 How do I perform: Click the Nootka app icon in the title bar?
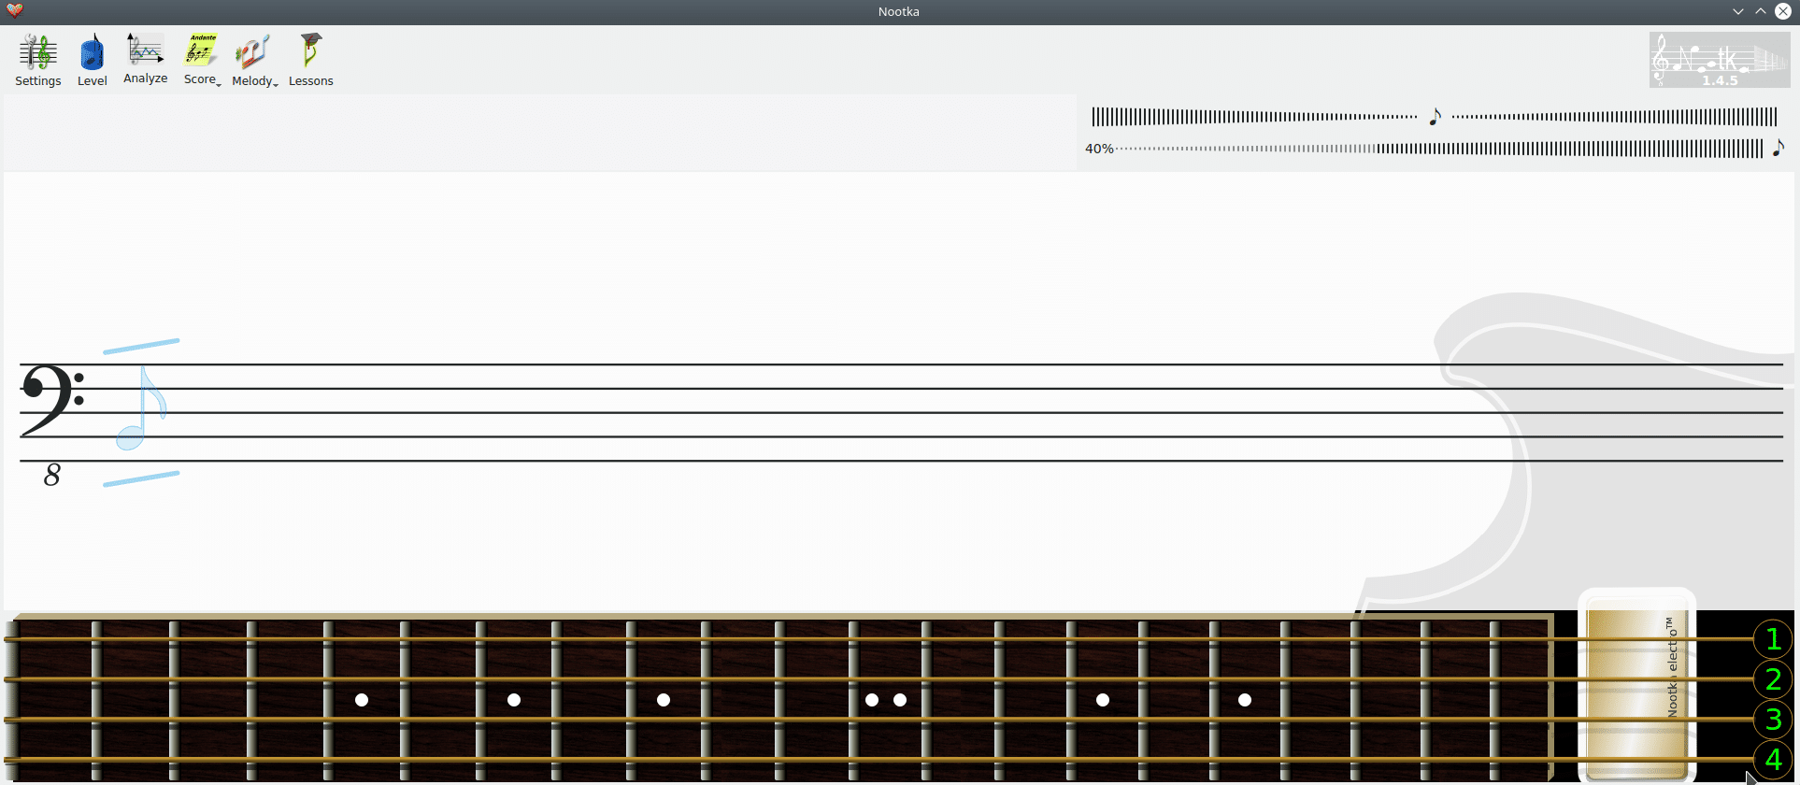pyautogui.click(x=15, y=11)
